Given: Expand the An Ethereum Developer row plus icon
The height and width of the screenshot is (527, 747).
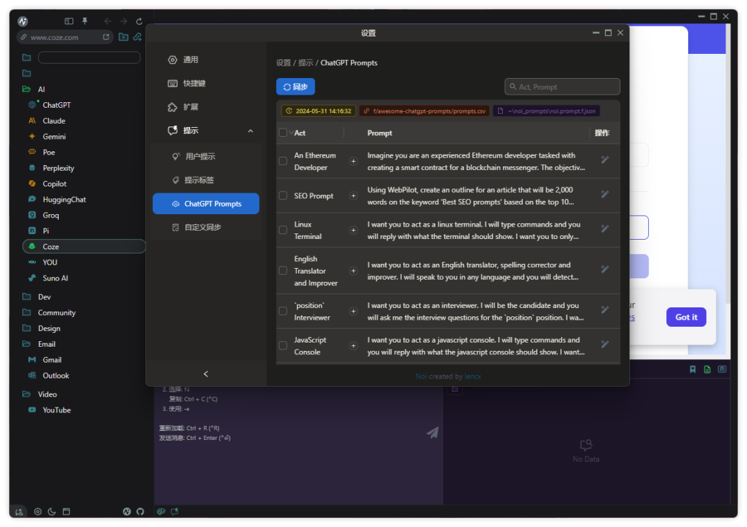Looking at the screenshot, I should tap(353, 161).
